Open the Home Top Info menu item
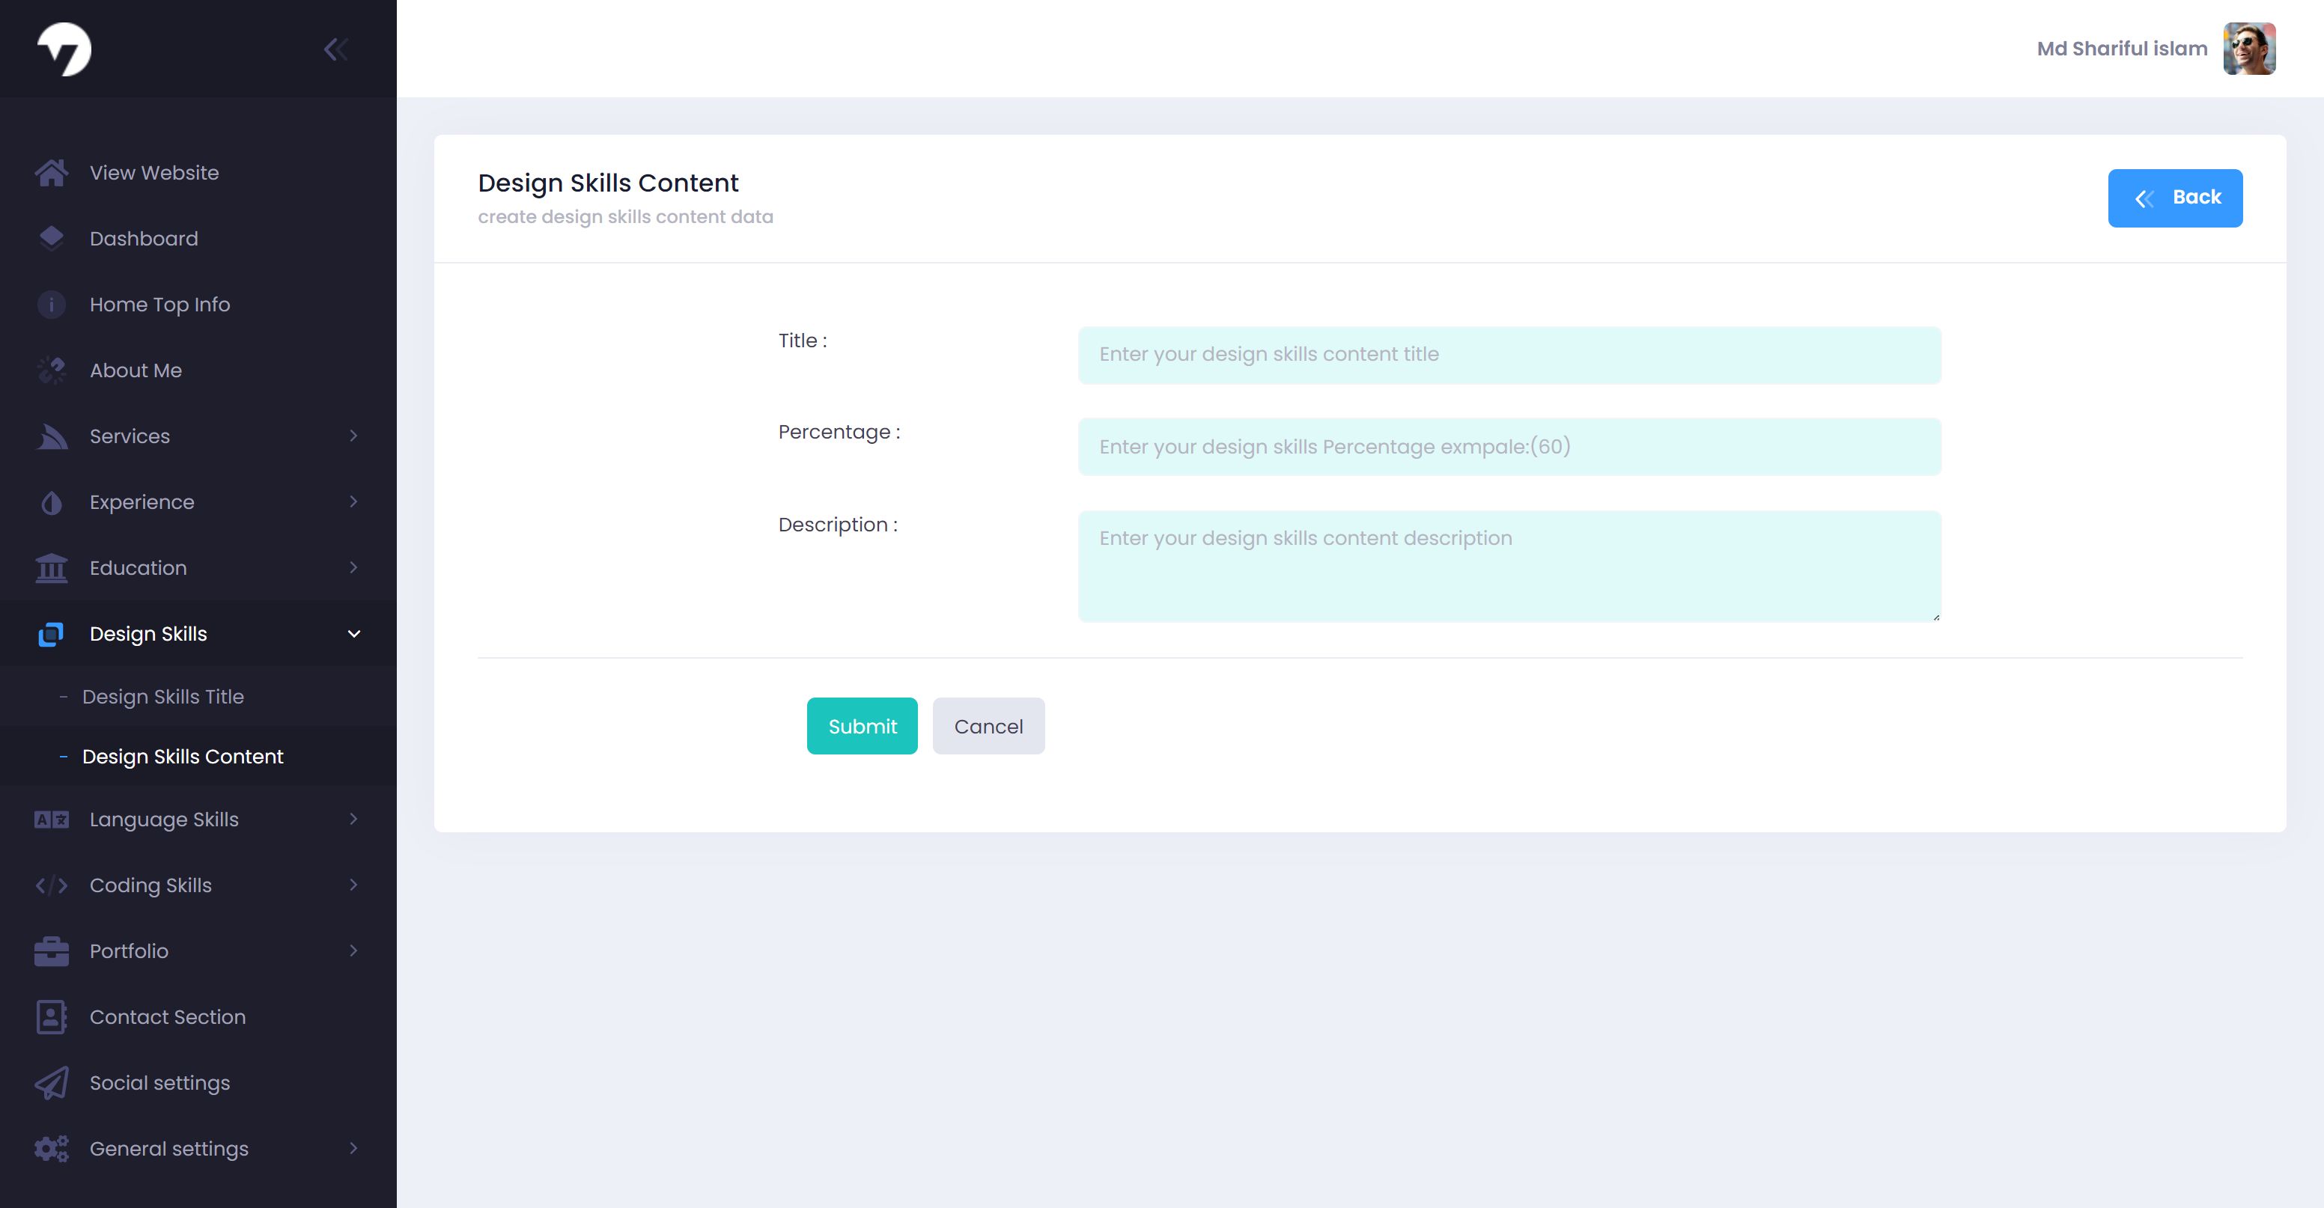Viewport: 2324px width, 1208px height. (x=159, y=304)
